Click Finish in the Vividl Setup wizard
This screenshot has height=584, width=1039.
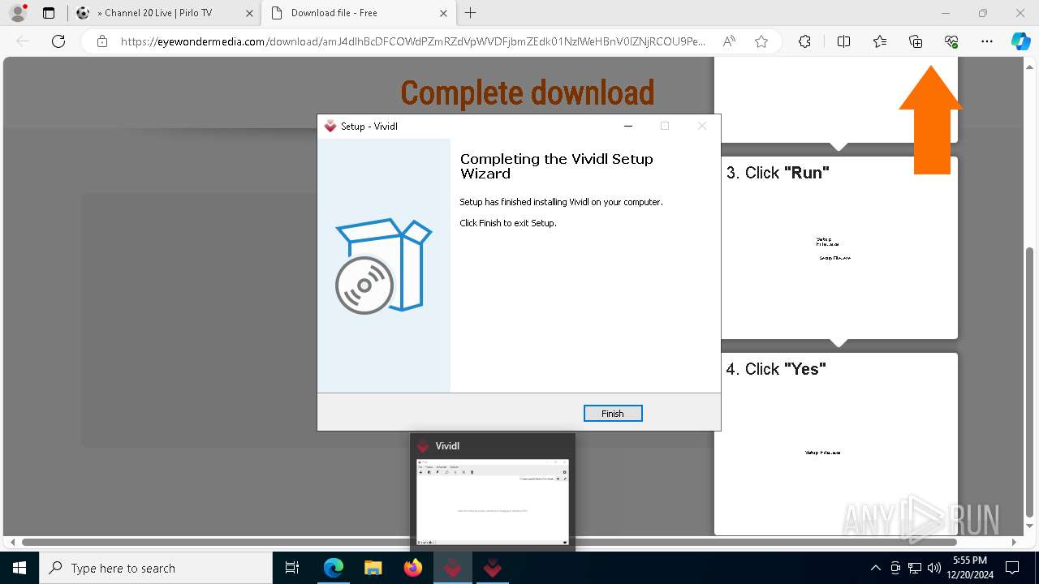tap(613, 414)
